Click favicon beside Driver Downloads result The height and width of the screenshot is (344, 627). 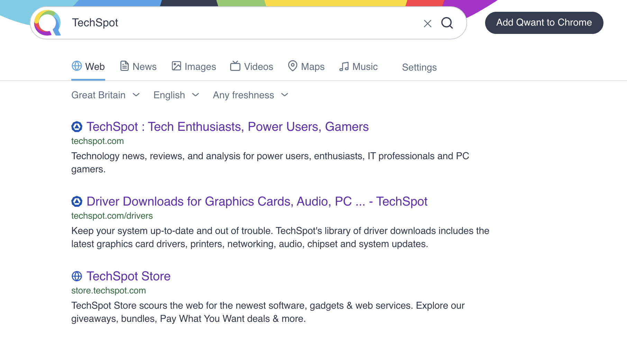pyautogui.click(x=77, y=201)
